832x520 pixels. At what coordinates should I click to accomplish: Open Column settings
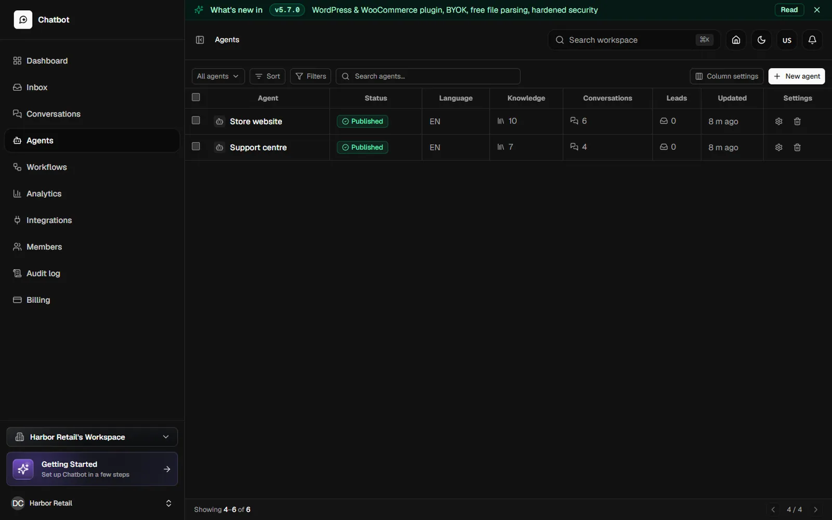726,76
